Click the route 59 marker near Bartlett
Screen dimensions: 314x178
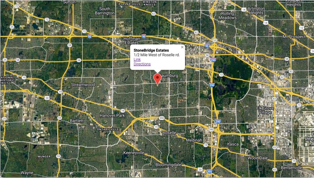click(60, 118)
